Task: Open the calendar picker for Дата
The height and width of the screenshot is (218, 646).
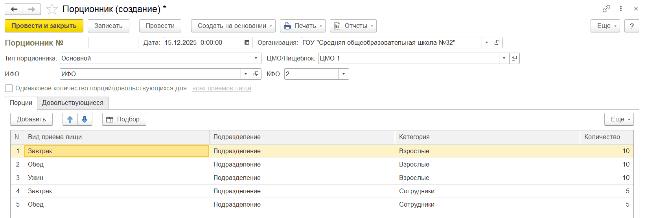Action: pos(247,42)
